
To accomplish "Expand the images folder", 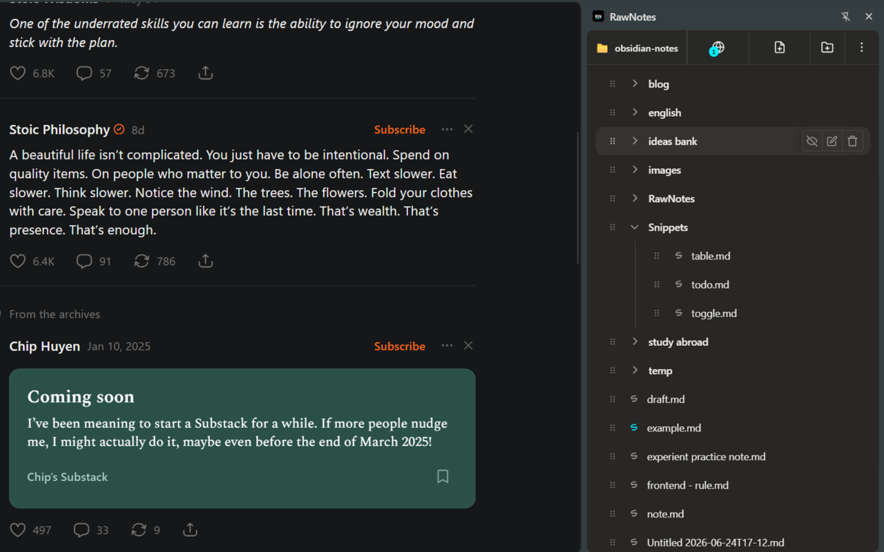I will click(635, 170).
